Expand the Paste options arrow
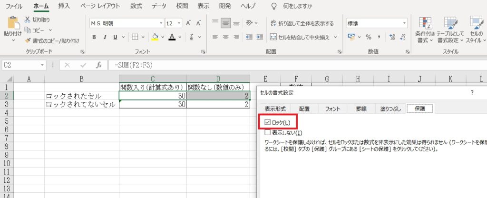Image resolution: width=487 pixels, height=198 pixels. [x=13, y=40]
